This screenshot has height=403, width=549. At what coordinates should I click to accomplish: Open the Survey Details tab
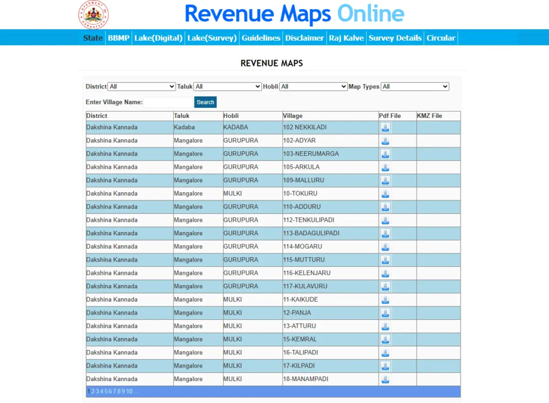click(x=395, y=38)
